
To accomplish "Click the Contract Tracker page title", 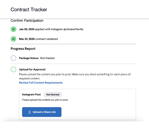I will point(29,9).
